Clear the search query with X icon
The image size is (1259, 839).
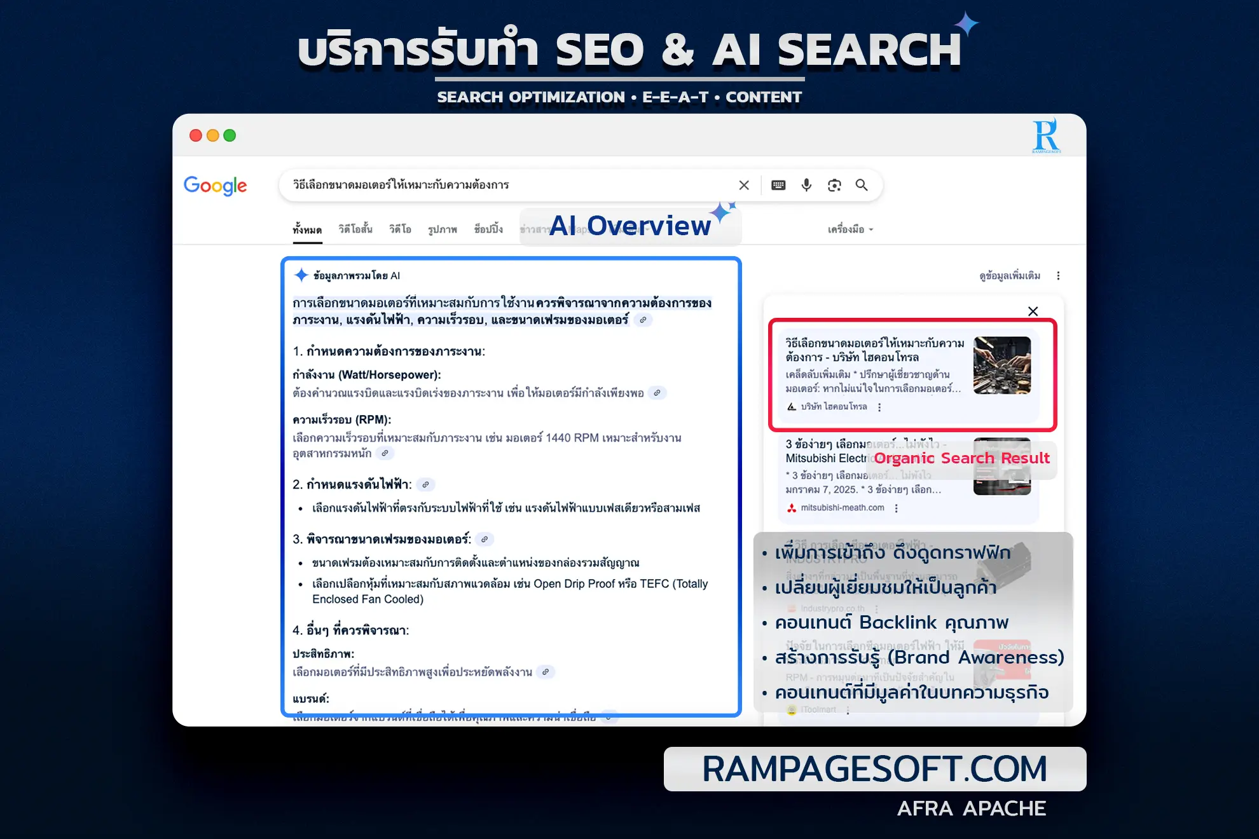click(744, 185)
